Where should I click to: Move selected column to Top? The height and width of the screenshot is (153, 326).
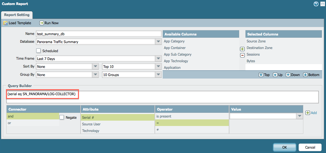click(261, 75)
